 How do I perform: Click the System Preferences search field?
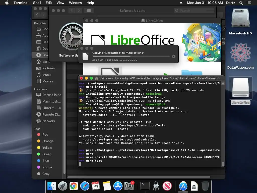pyautogui.click(x=194, y=11)
